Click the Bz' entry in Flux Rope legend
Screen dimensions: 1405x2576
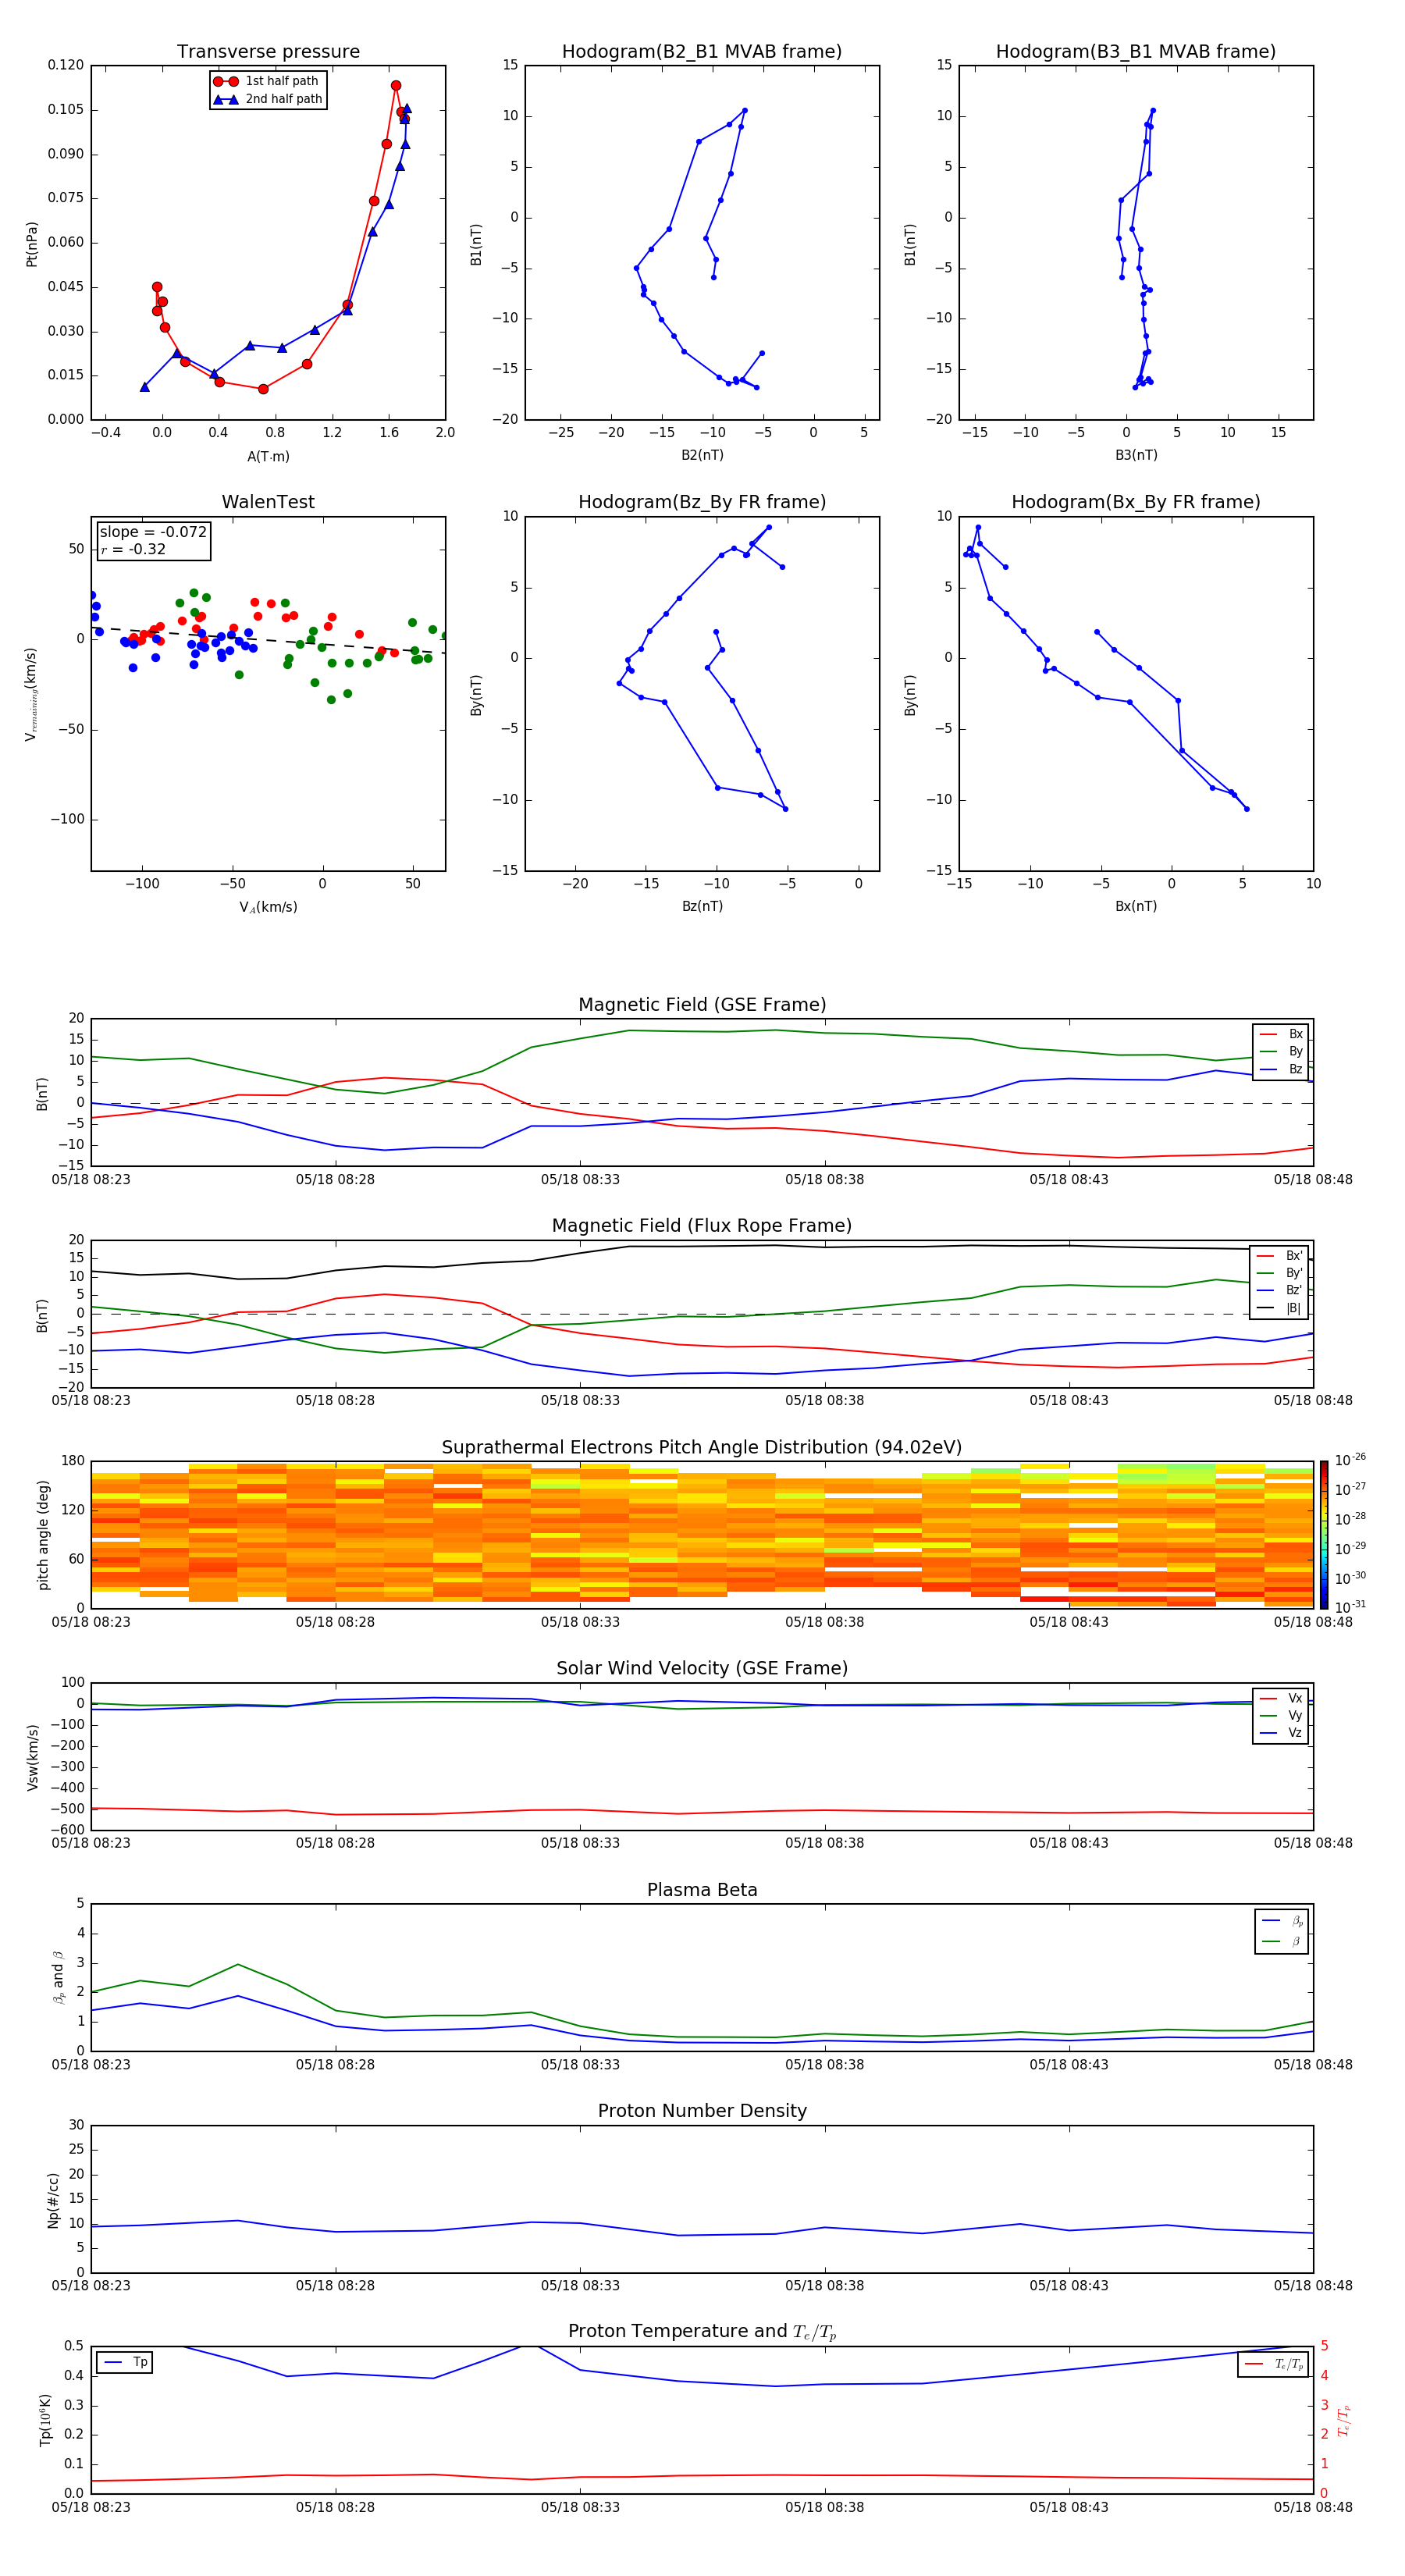pyautogui.click(x=1279, y=1290)
